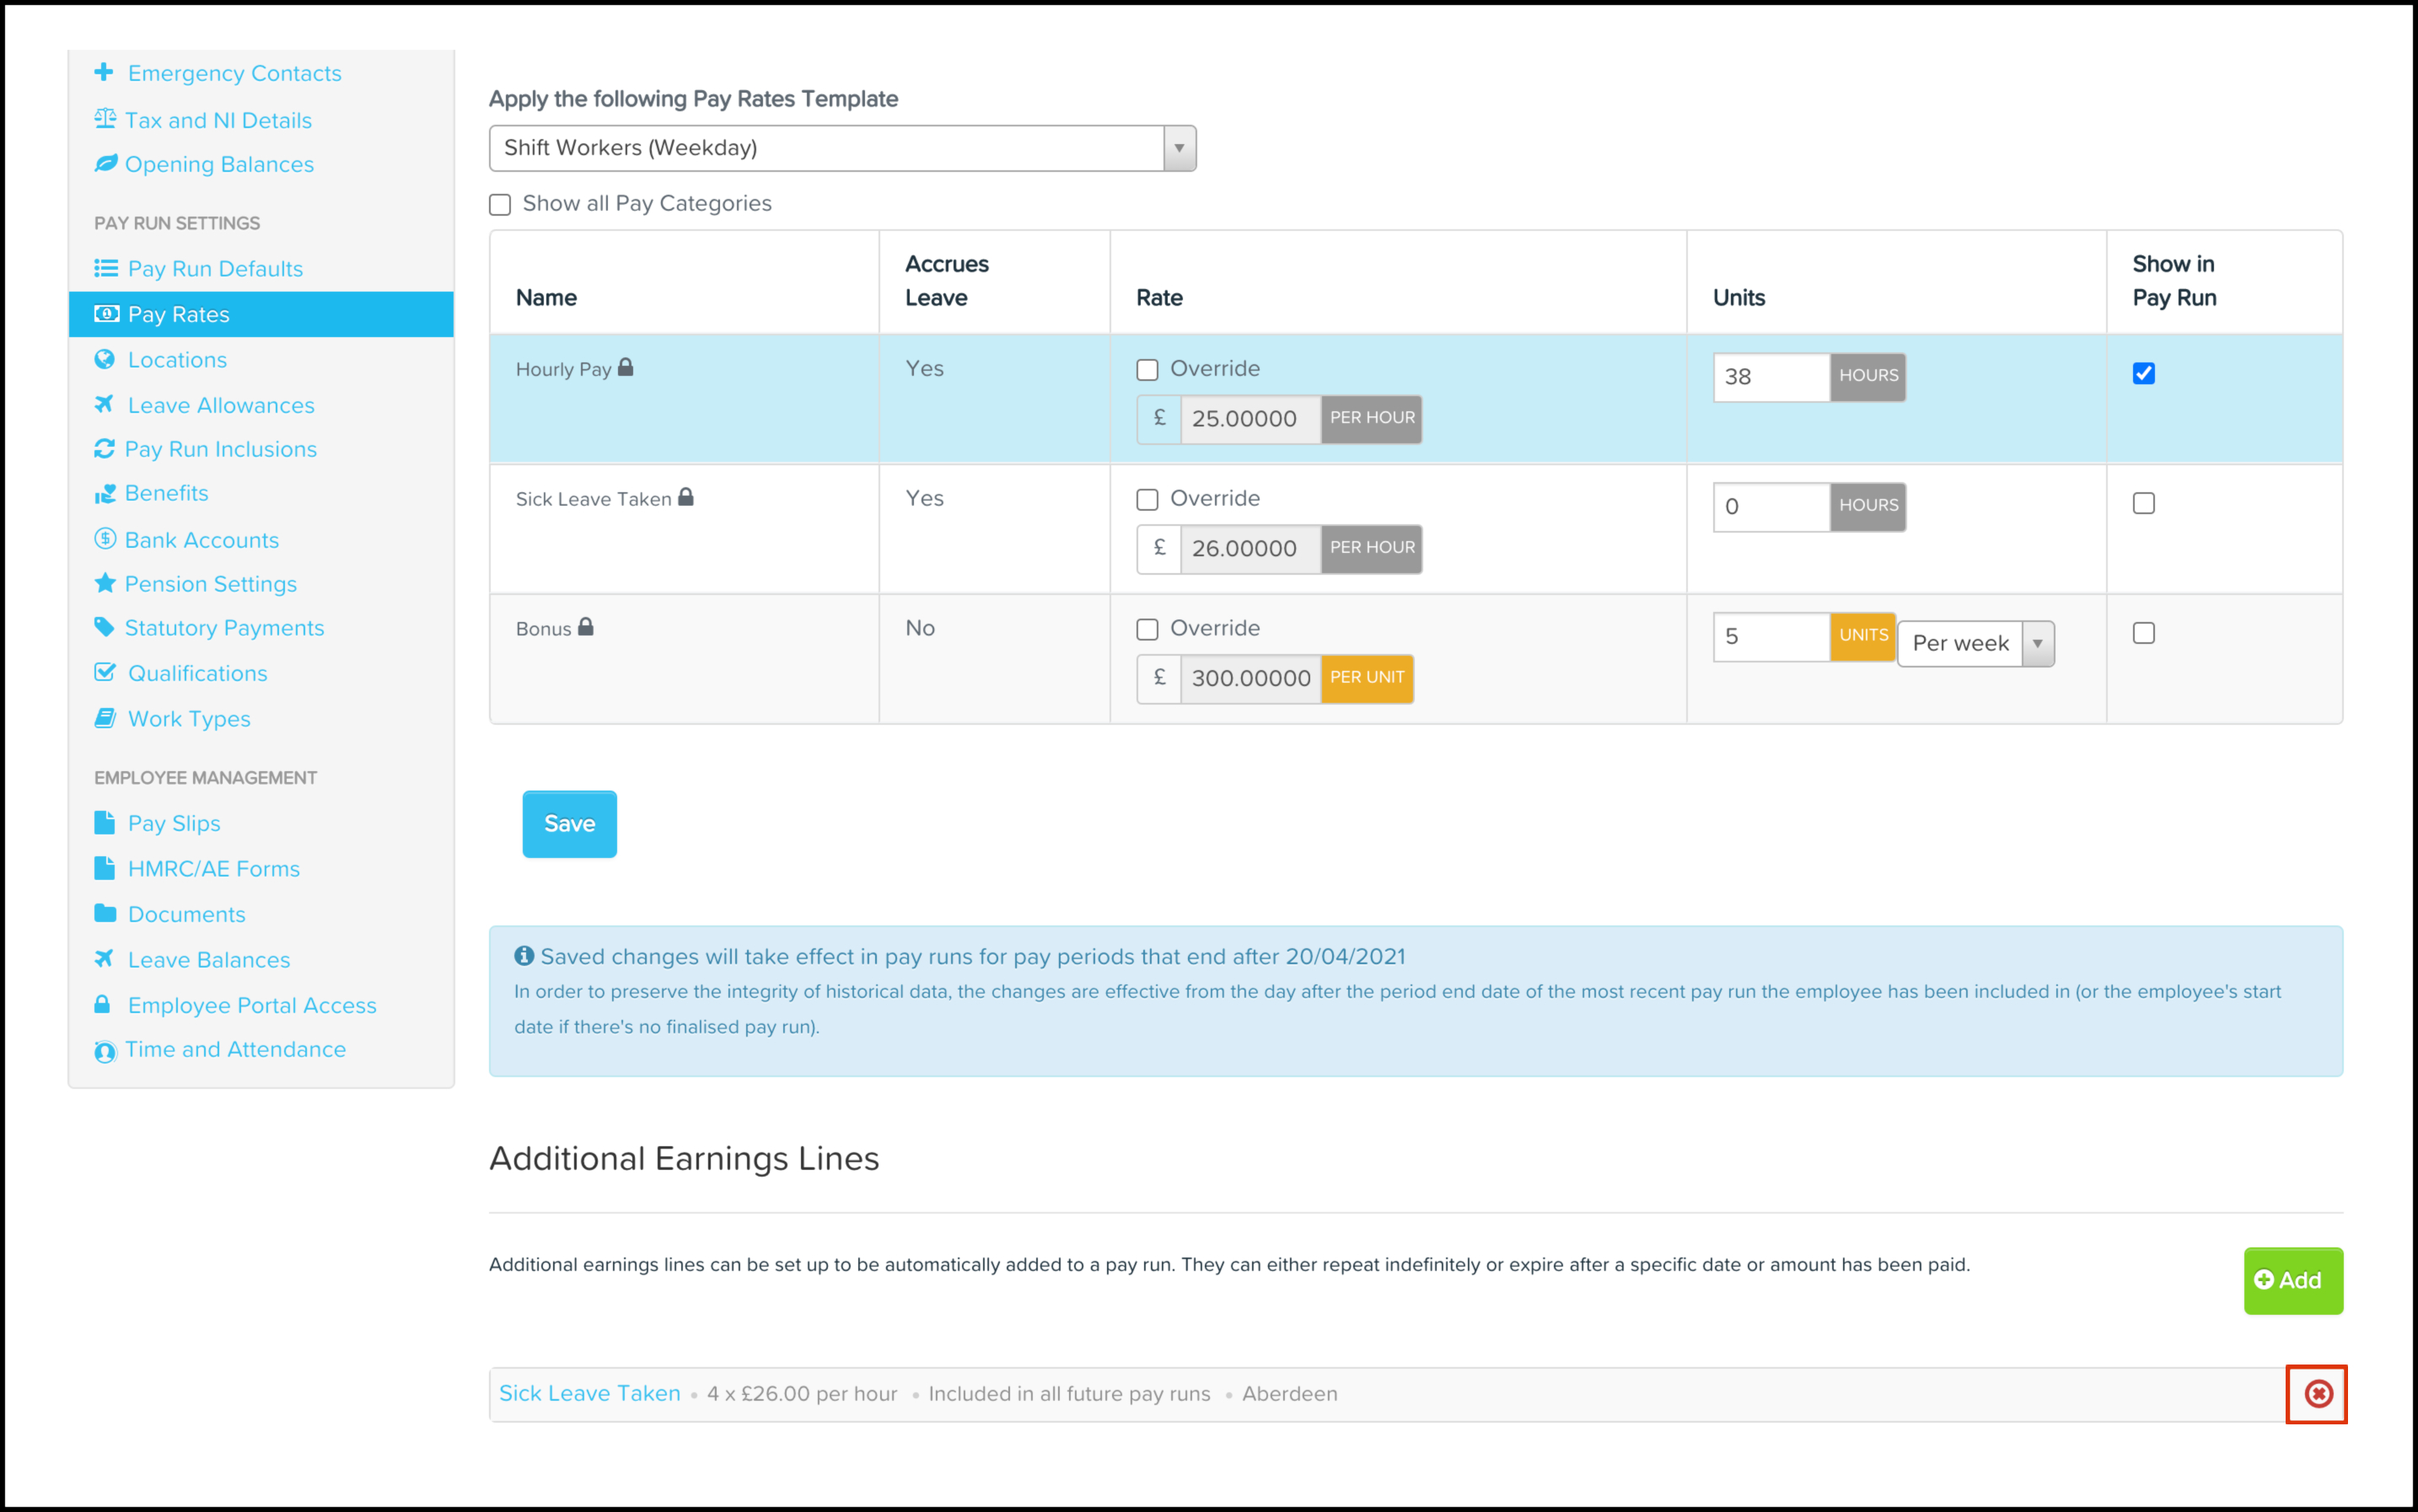Tick the Override checkbox for Hourly Pay
The width and height of the screenshot is (2418, 1512).
[x=1147, y=370]
